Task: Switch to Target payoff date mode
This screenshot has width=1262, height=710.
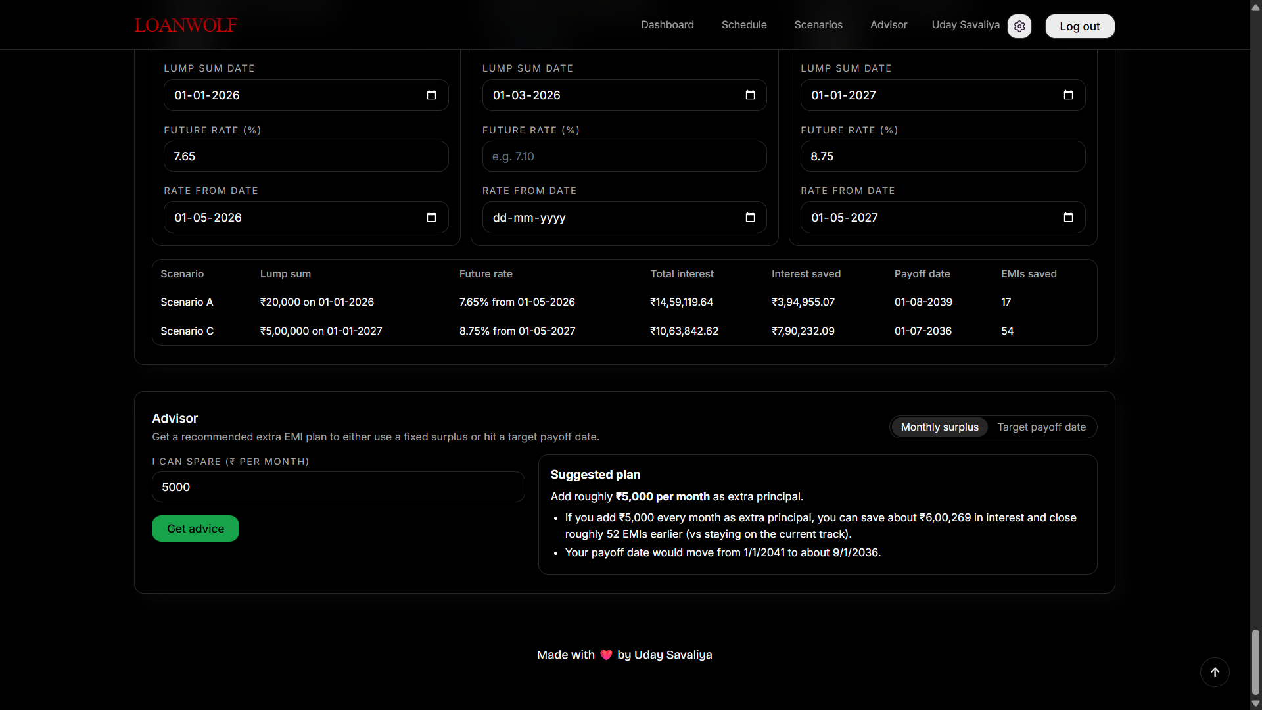Action: [1041, 427]
